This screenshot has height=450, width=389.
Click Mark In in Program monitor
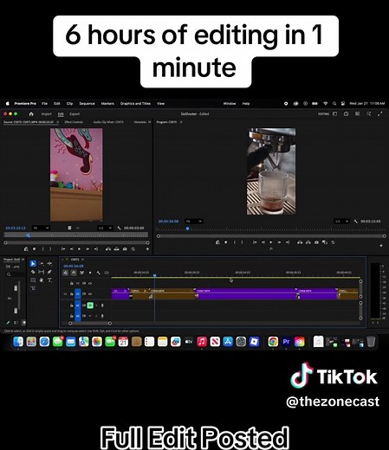[x=234, y=242]
